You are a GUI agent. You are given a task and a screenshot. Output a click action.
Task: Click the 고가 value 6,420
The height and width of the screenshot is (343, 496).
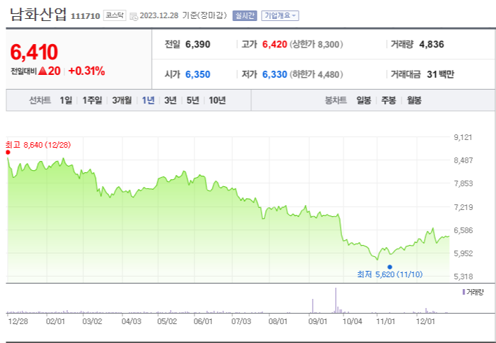coord(274,44)
